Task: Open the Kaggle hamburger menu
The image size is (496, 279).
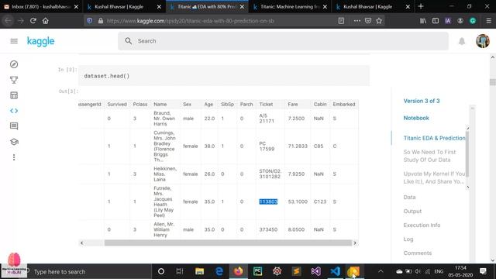Action: [14, 41]
